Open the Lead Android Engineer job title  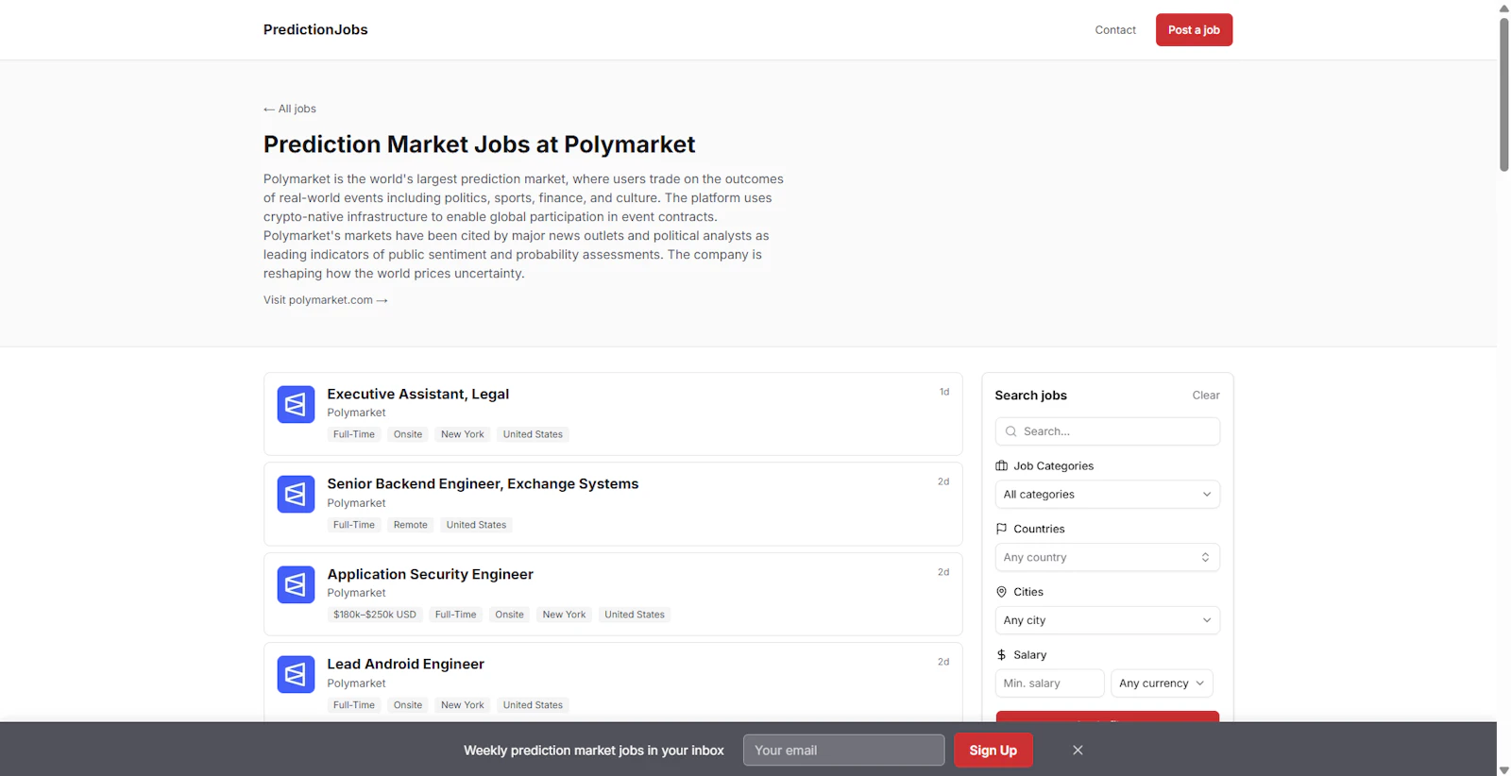click(405, 665)
